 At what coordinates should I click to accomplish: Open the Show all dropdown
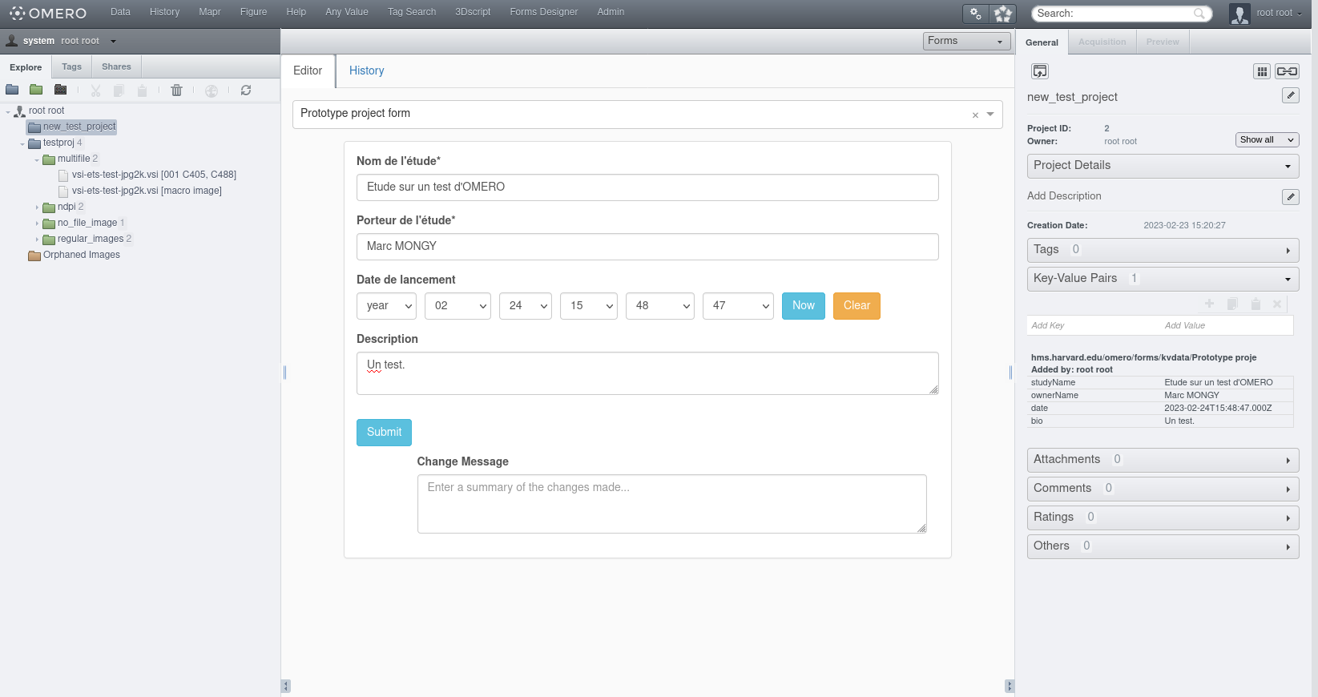(1267, 140)
